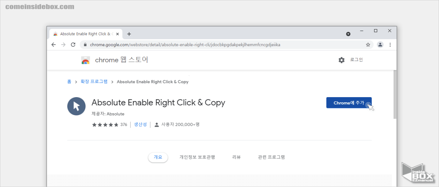439x187 pixels.
Task: Open web store settings gear icon
Action: pos(341,60)
